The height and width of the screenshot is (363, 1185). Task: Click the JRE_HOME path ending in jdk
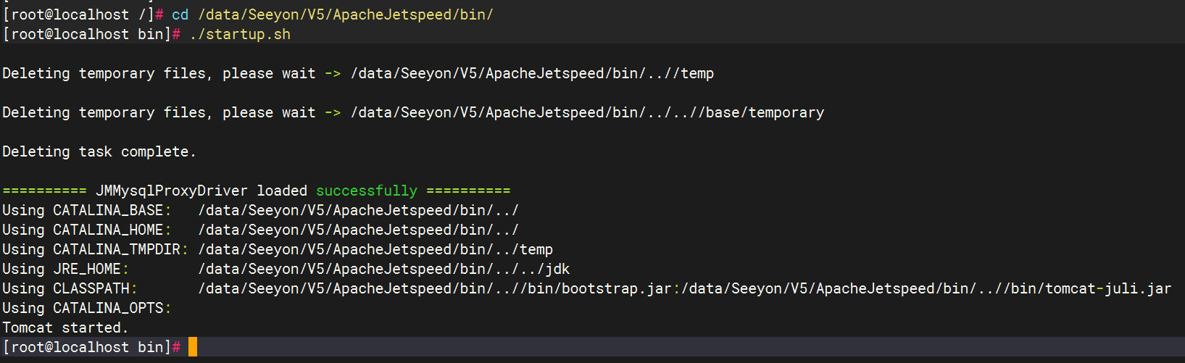pyautogui.click(x=384, y=269)
